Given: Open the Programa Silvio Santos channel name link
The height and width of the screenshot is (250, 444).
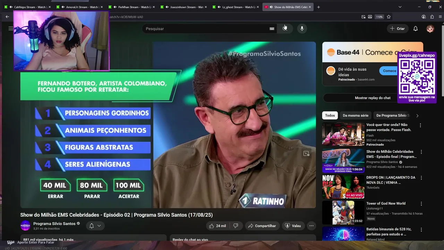Looking at the screenshot, I should 54,224.
